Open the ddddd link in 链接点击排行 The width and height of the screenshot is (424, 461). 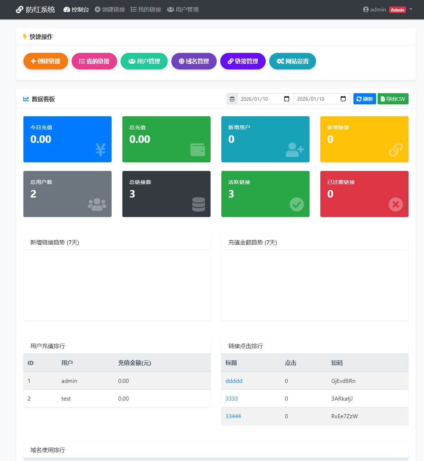234,381
